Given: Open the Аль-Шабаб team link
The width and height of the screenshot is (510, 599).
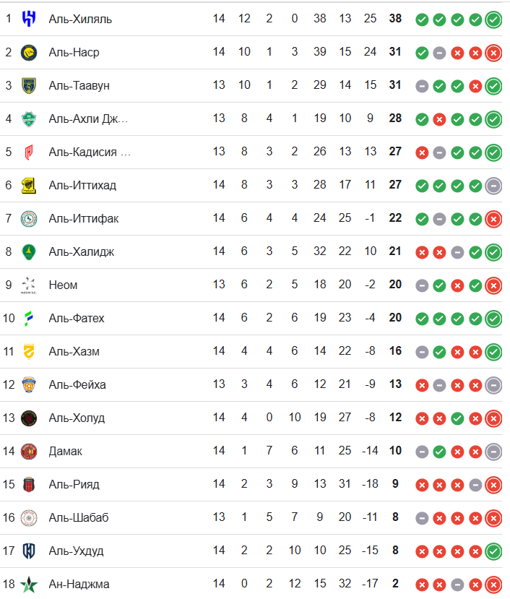Looking at the screenshot, I should pos(79,517).
